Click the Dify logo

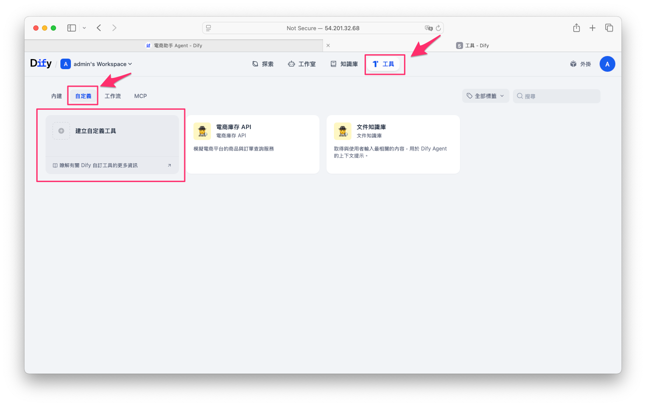pos(41,63)
